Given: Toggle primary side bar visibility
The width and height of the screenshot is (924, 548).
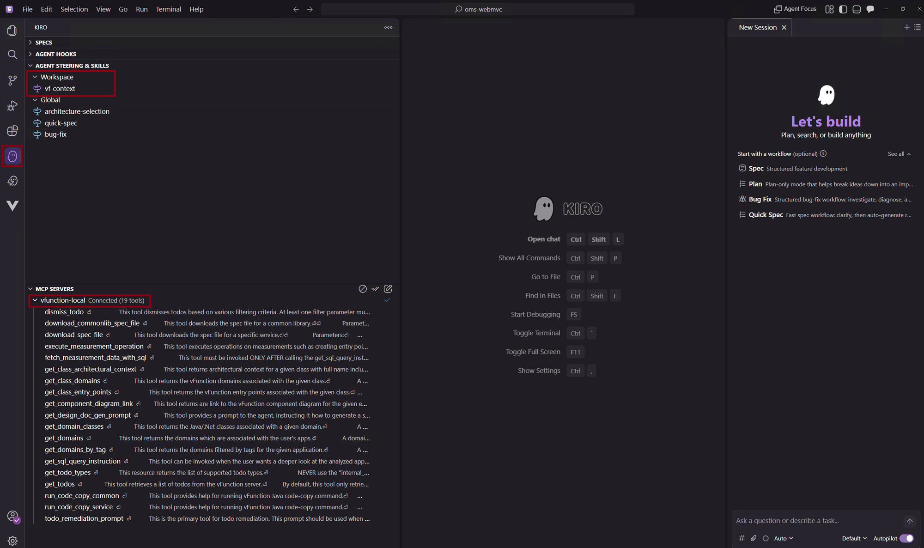Looking at the screenshot, I should [843, 9].
